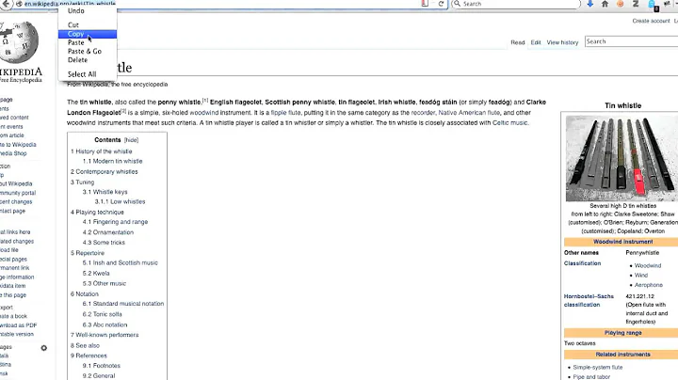
Task: Click the browser back arrow button
Action: (x=6, y=4)
